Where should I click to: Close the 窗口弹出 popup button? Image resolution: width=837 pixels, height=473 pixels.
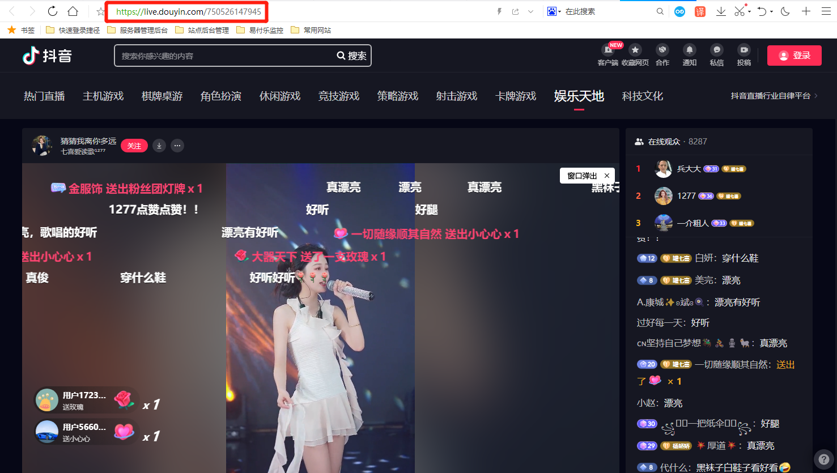[x=607, y=176]
